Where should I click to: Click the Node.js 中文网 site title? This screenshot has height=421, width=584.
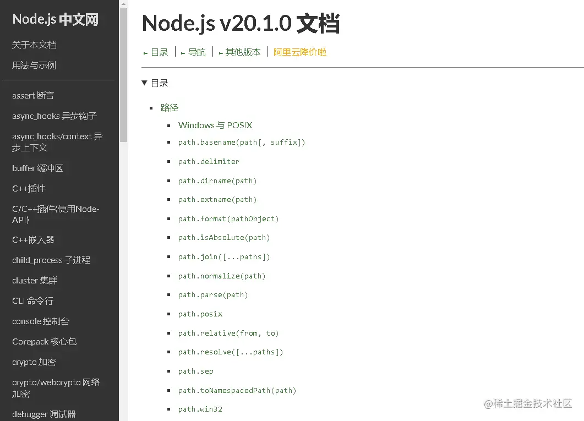click(55, 19)
